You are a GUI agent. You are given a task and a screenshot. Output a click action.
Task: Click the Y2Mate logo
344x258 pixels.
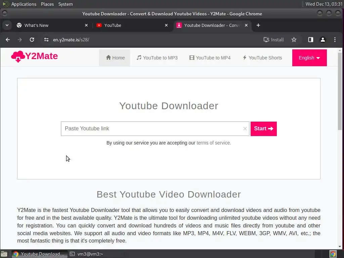[35, 56]
